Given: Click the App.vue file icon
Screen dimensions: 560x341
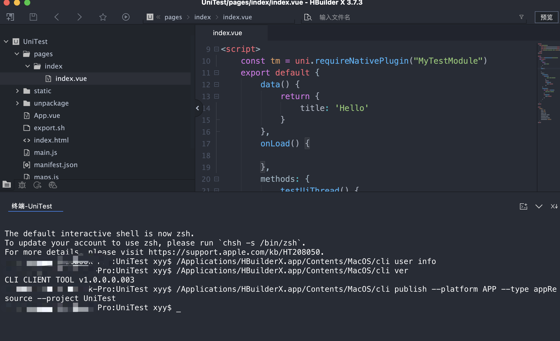Looking at the screenshot, I should tap(27, 116).
